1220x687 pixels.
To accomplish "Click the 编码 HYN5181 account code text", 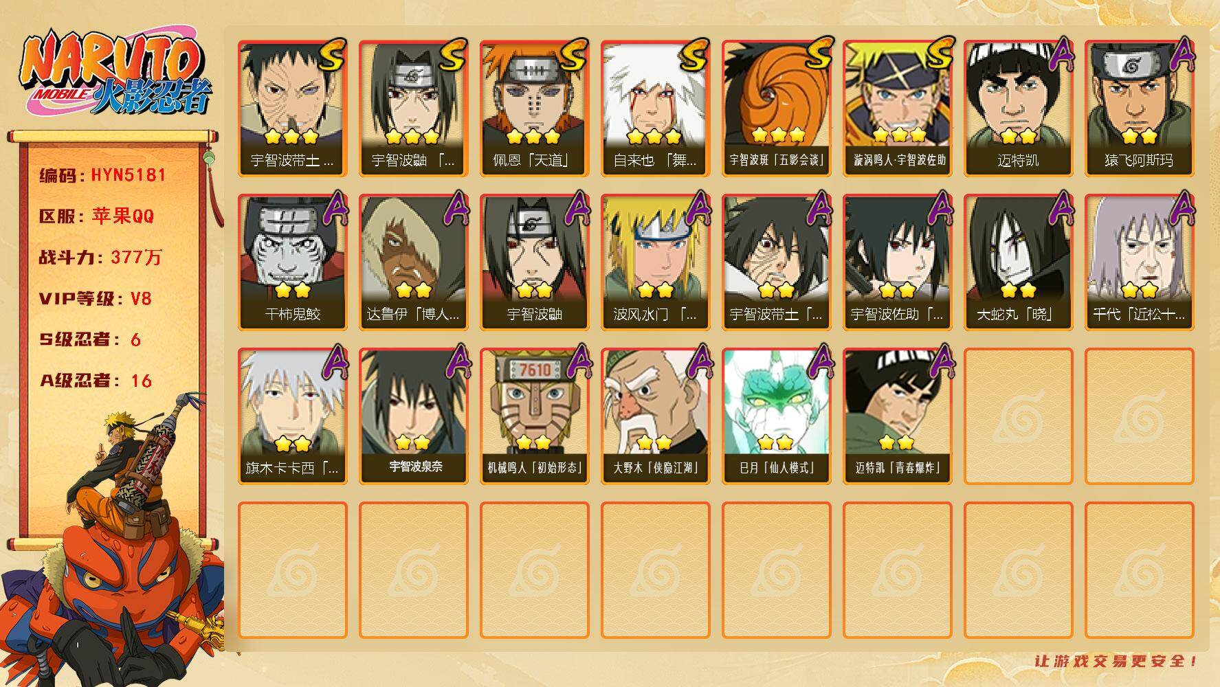I will (102, 175).
